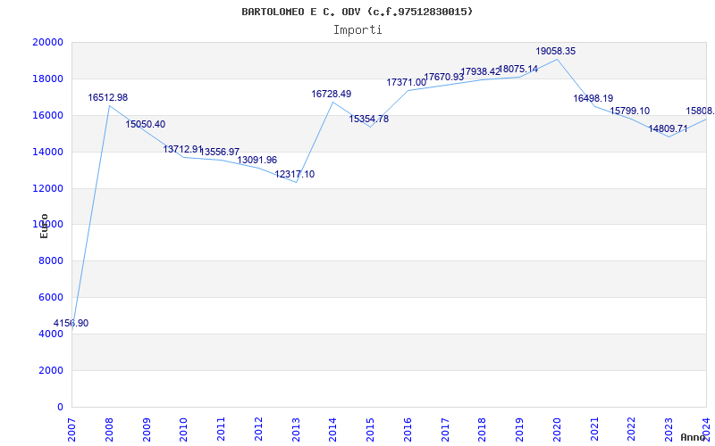Click the 17371.00 value label
This screenshot has height=446, width=715.
click(407, 82)
